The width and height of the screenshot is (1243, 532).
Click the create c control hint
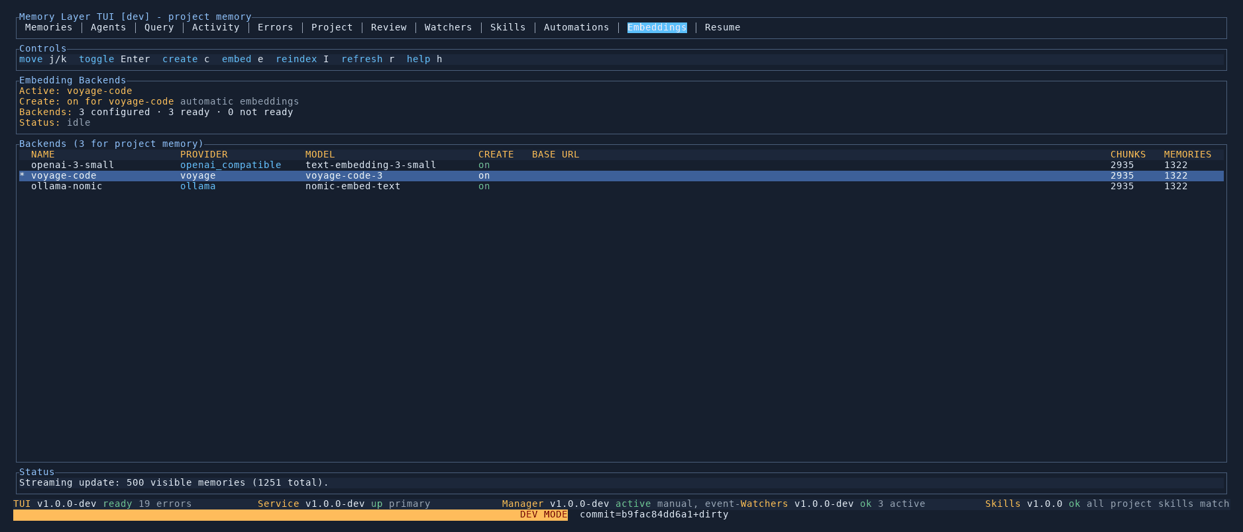[x=186, y=59]
